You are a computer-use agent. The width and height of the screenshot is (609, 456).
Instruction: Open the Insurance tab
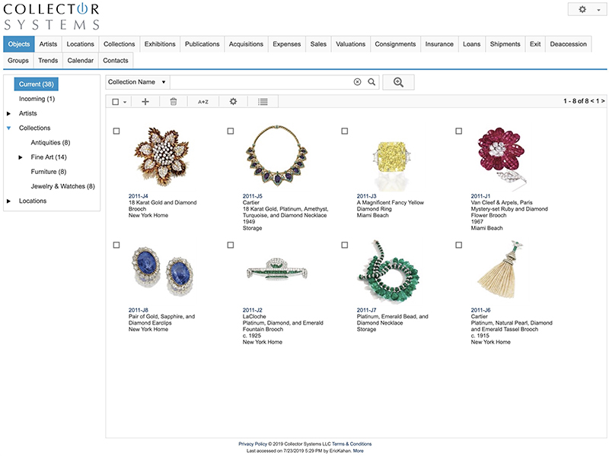tap(439, 44)
